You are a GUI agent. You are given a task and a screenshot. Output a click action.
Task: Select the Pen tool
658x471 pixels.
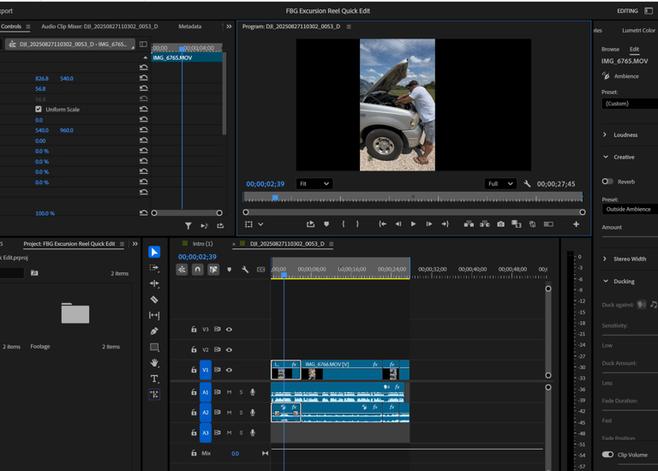point(154,331)
